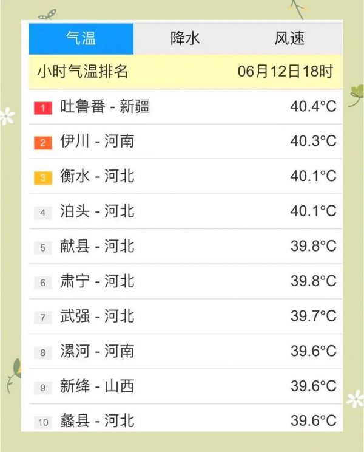Switch to the 气温 tab
The image size is (364, 452).
[81, 39]
